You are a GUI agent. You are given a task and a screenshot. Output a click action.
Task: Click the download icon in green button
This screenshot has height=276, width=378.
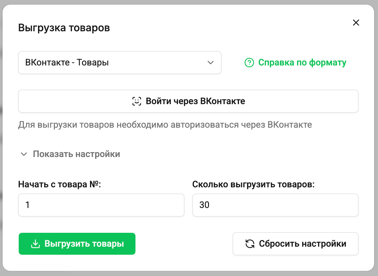coord(35,244)
